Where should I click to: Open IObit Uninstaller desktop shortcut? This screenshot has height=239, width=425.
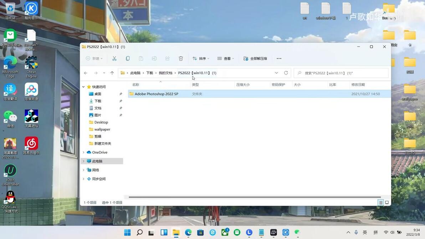pyautogui.click(x=10, y=175)
